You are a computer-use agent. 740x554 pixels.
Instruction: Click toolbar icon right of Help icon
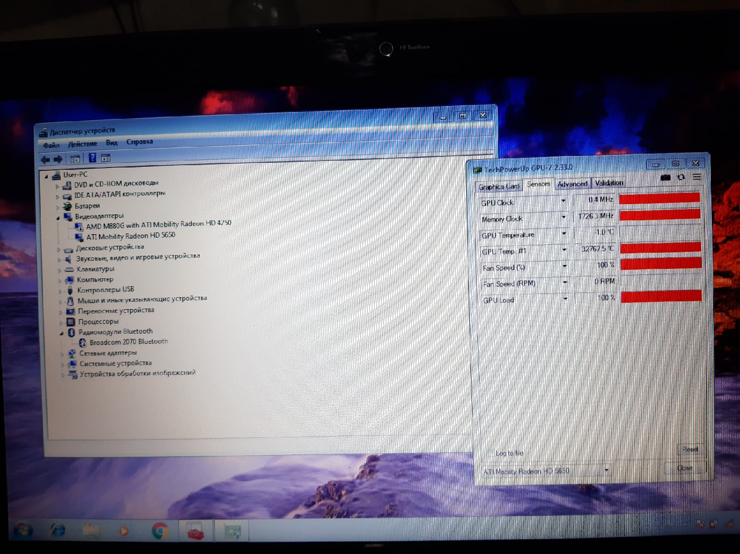pyautogui.click(x=106, y=158)
